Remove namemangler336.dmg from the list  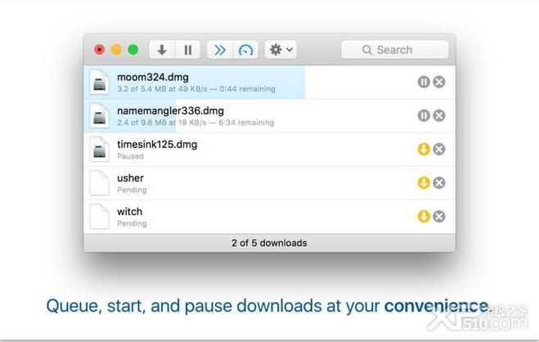(x=439, y=115)
